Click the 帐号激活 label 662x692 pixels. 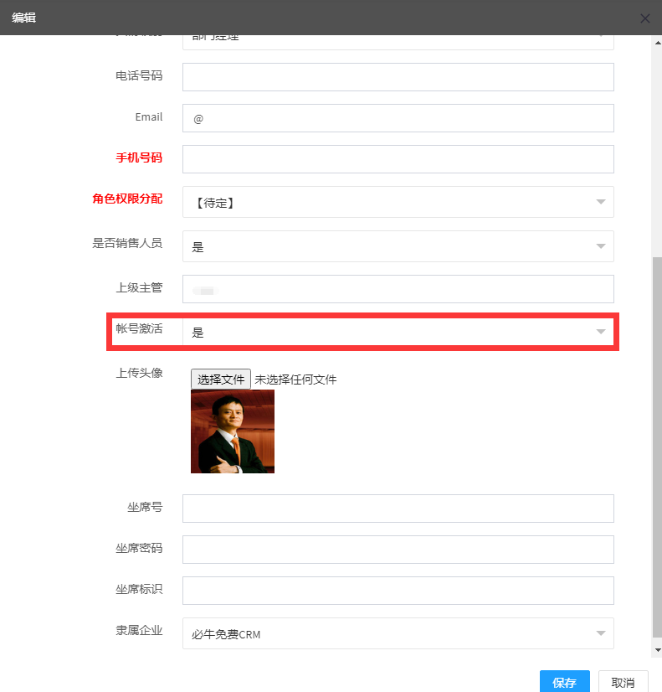[x=139, y=328]
